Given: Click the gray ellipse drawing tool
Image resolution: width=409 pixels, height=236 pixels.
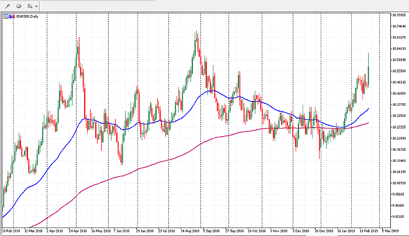Looking at the screenshot, I should point(18,5).
